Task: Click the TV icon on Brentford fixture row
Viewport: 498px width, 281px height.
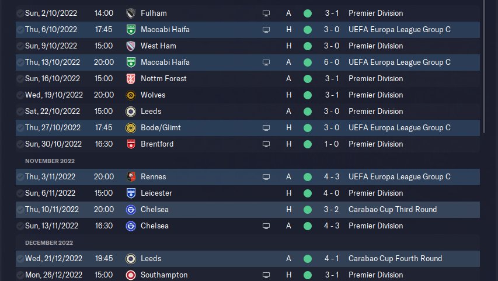Action: click(266, 144)
